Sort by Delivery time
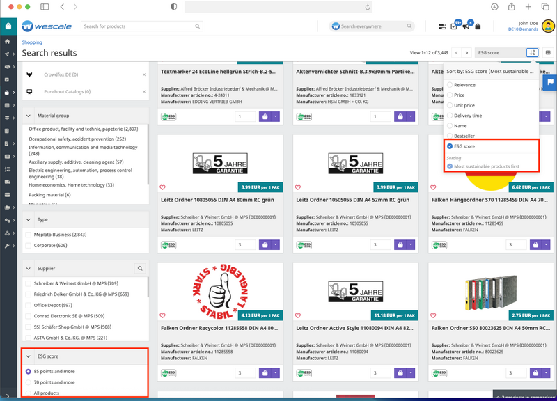The width and height of the screenshot is (557, 401). [x=450, y=116]
